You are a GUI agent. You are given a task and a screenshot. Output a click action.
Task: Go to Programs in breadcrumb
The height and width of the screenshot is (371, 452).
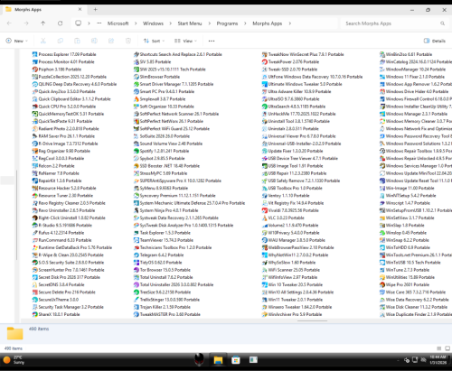coord(227,23)
